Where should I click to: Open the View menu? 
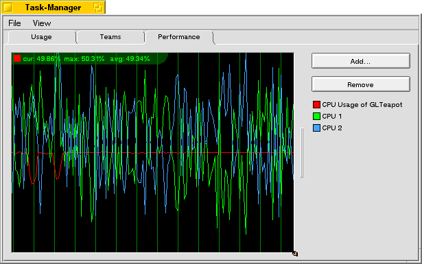coord(42,23)
